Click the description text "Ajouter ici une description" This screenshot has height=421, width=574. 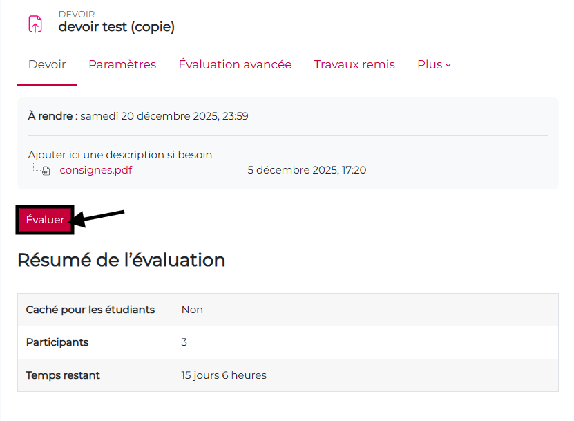(120, 155)
